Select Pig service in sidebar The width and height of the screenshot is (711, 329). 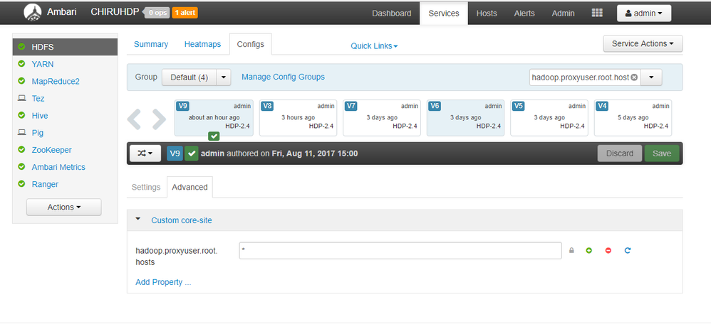coord(38,133)
